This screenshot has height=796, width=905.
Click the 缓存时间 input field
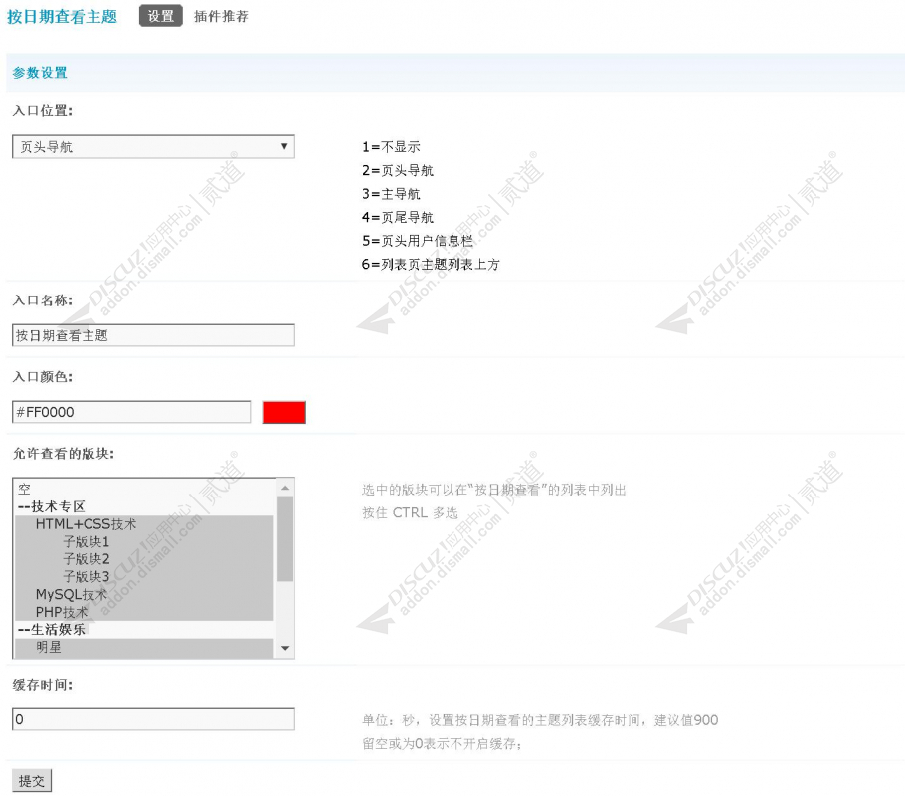pyautogui.click(x=153, y=719)
